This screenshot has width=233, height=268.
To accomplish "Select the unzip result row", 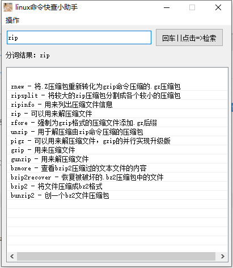I will (117, 132).
